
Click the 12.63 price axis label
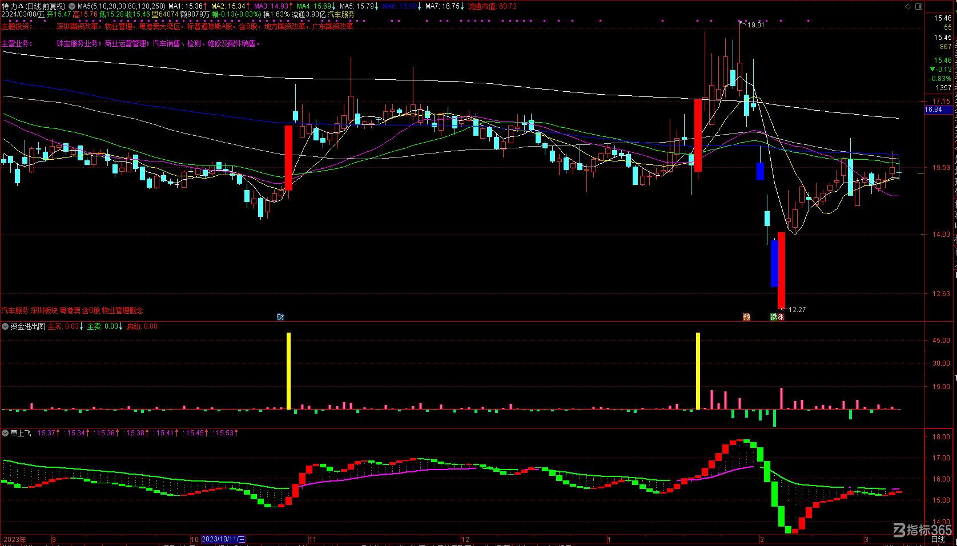(942, 294)
